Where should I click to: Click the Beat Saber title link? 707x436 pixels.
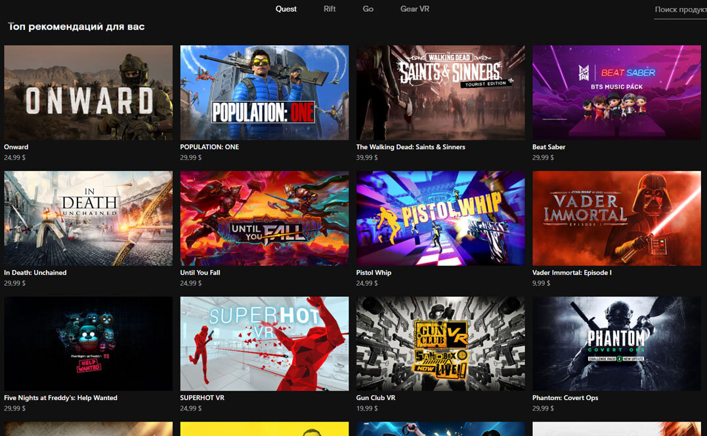point(549,147)
